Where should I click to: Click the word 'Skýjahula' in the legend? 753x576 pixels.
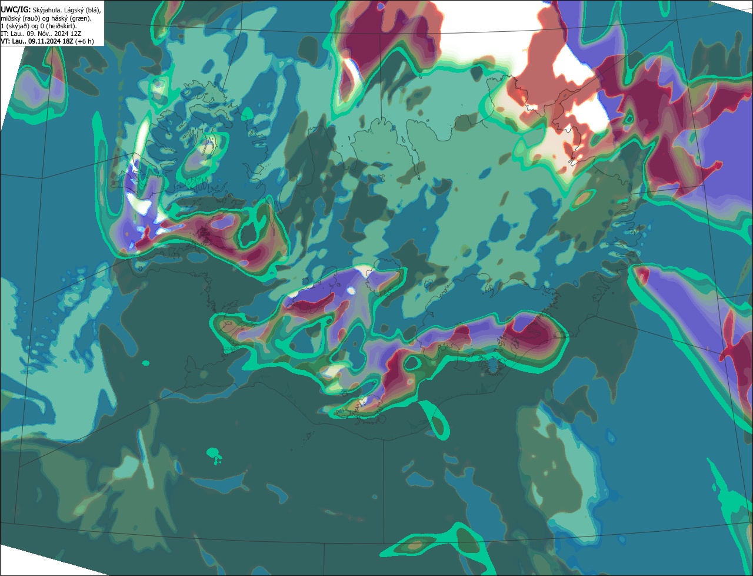pos(48,10)
